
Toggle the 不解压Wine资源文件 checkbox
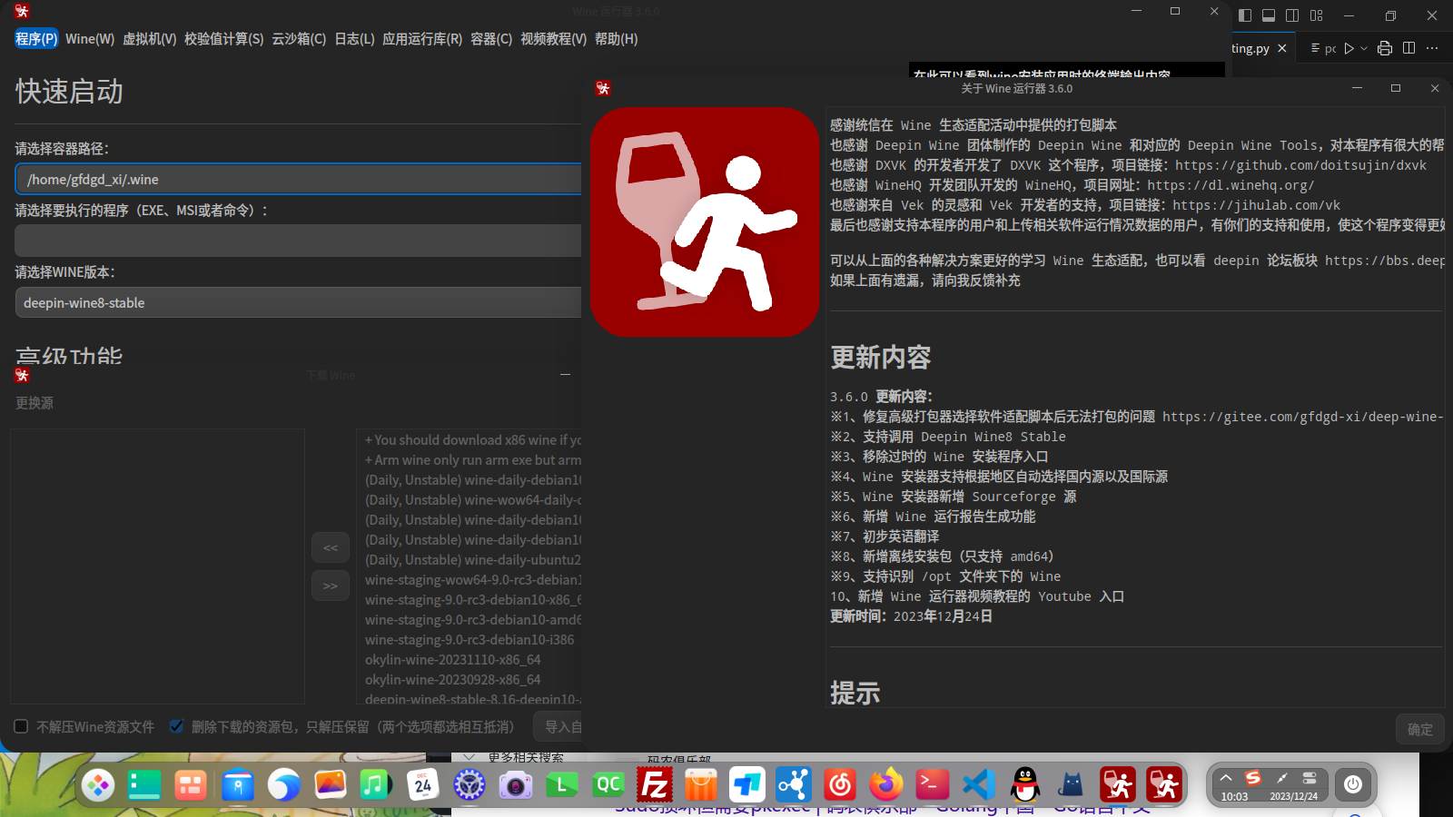(21, 726)
